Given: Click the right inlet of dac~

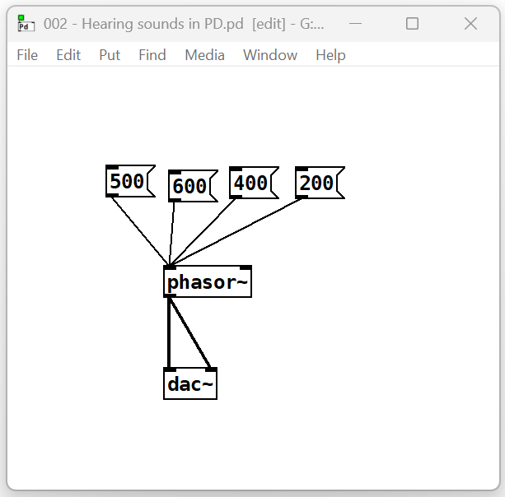Looking at the screenshot, I should click(211, 370).
